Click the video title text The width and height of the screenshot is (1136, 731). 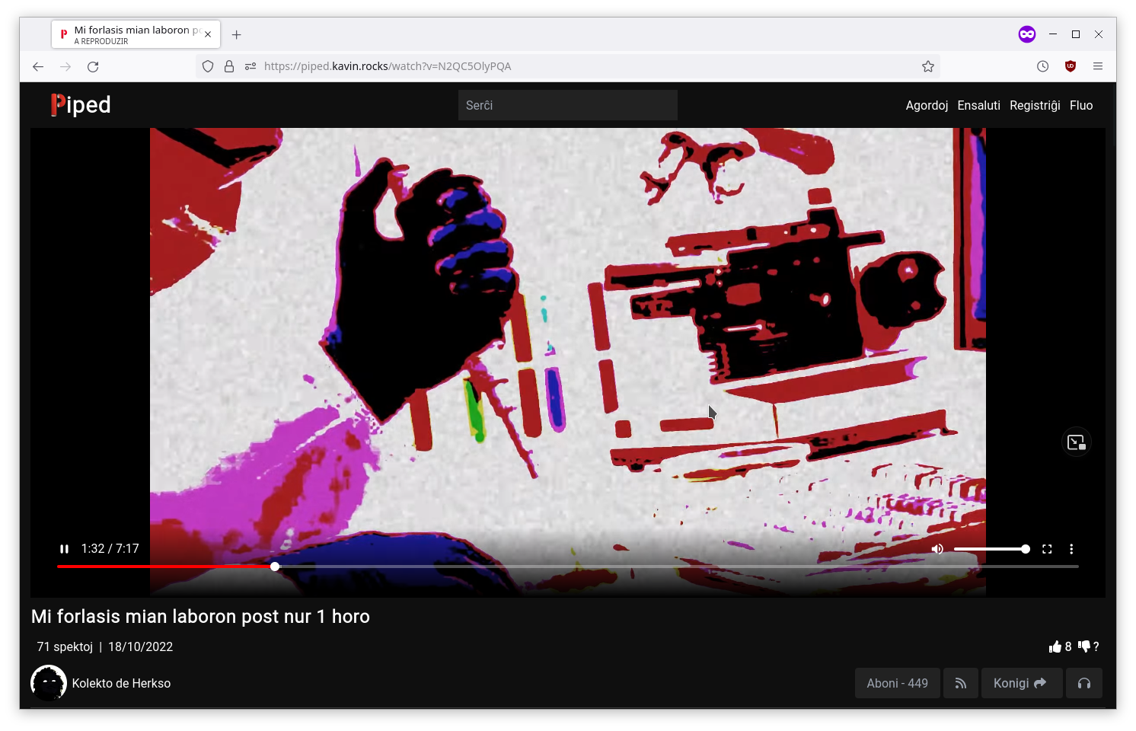point(200,617)
